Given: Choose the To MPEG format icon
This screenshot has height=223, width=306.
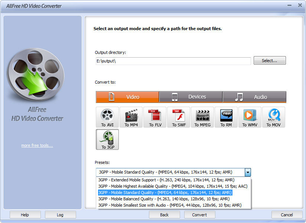Looking at the screenshot, I should click(202, 117).
